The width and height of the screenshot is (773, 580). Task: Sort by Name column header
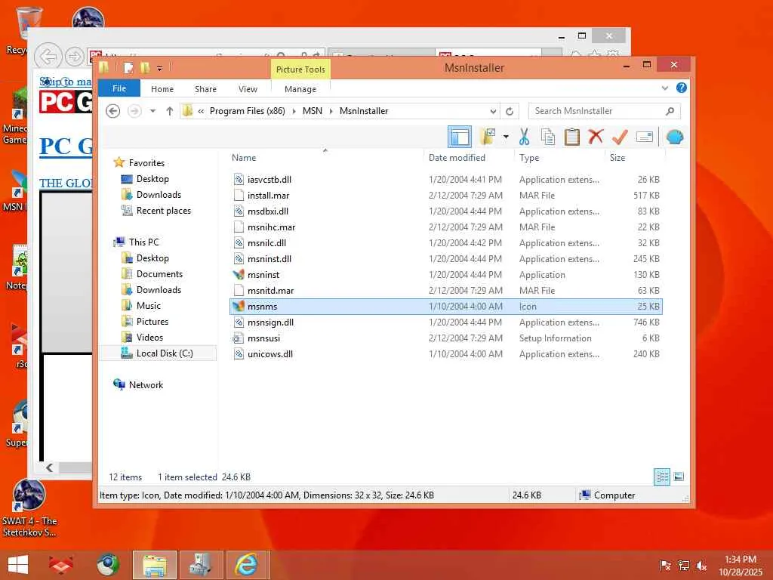click(x=244, y=157)
